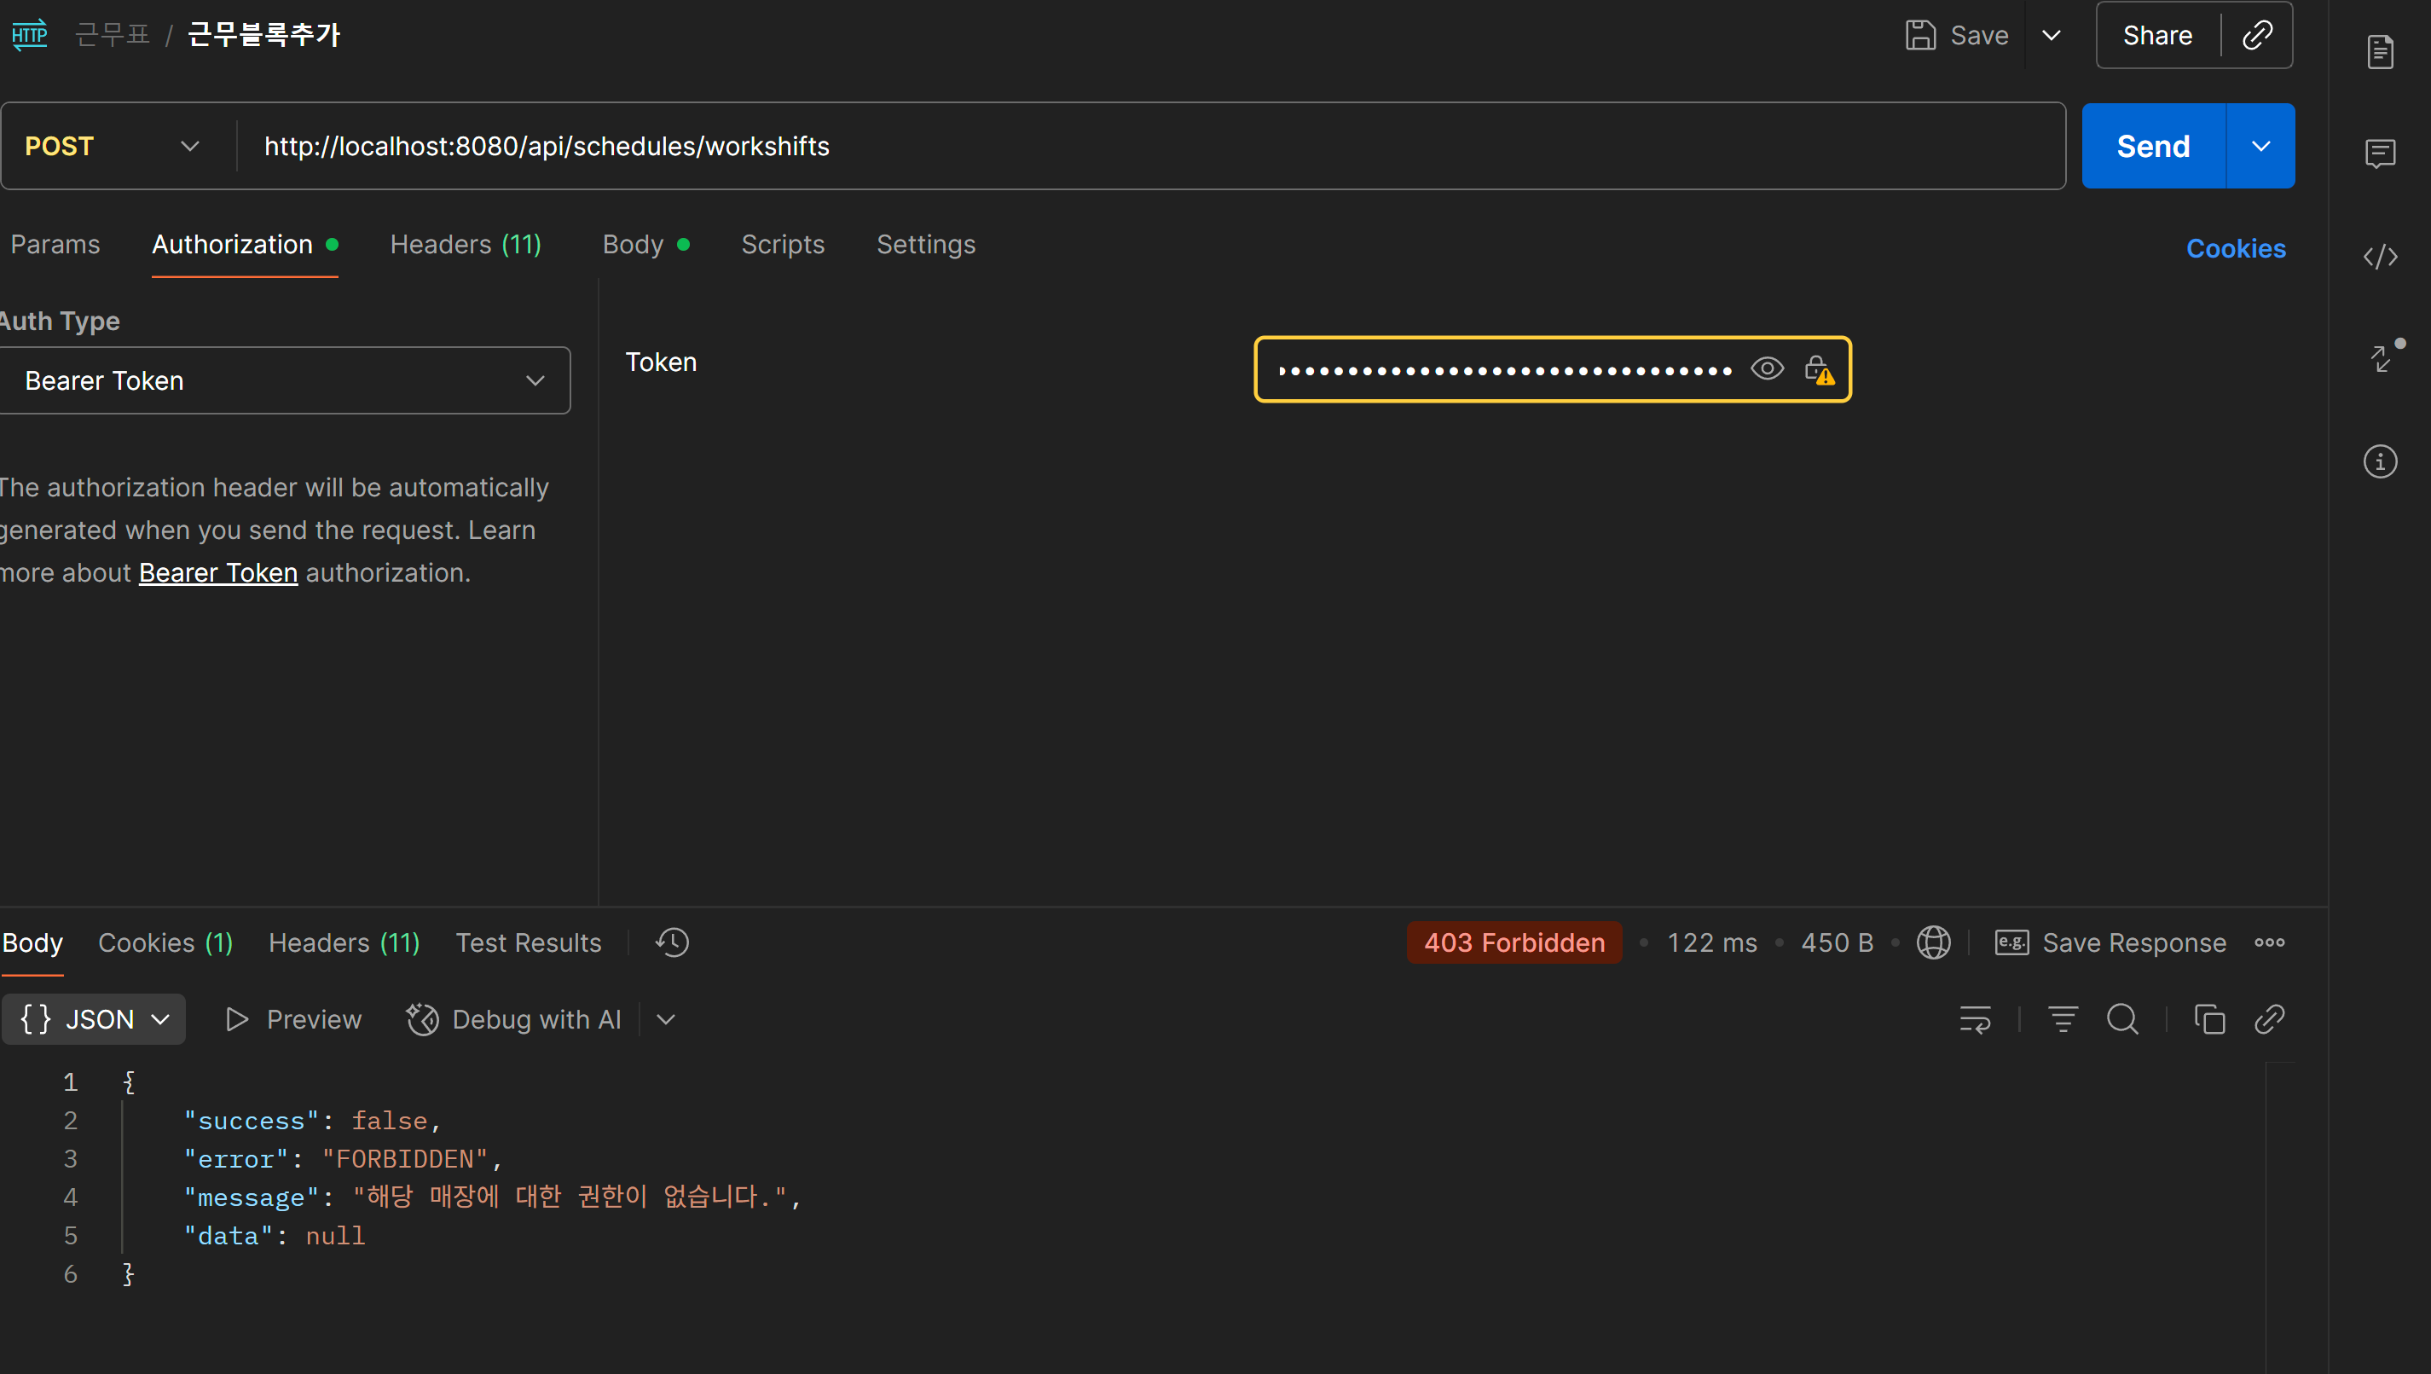Switch to the Test Results tab

pos(528,942)
